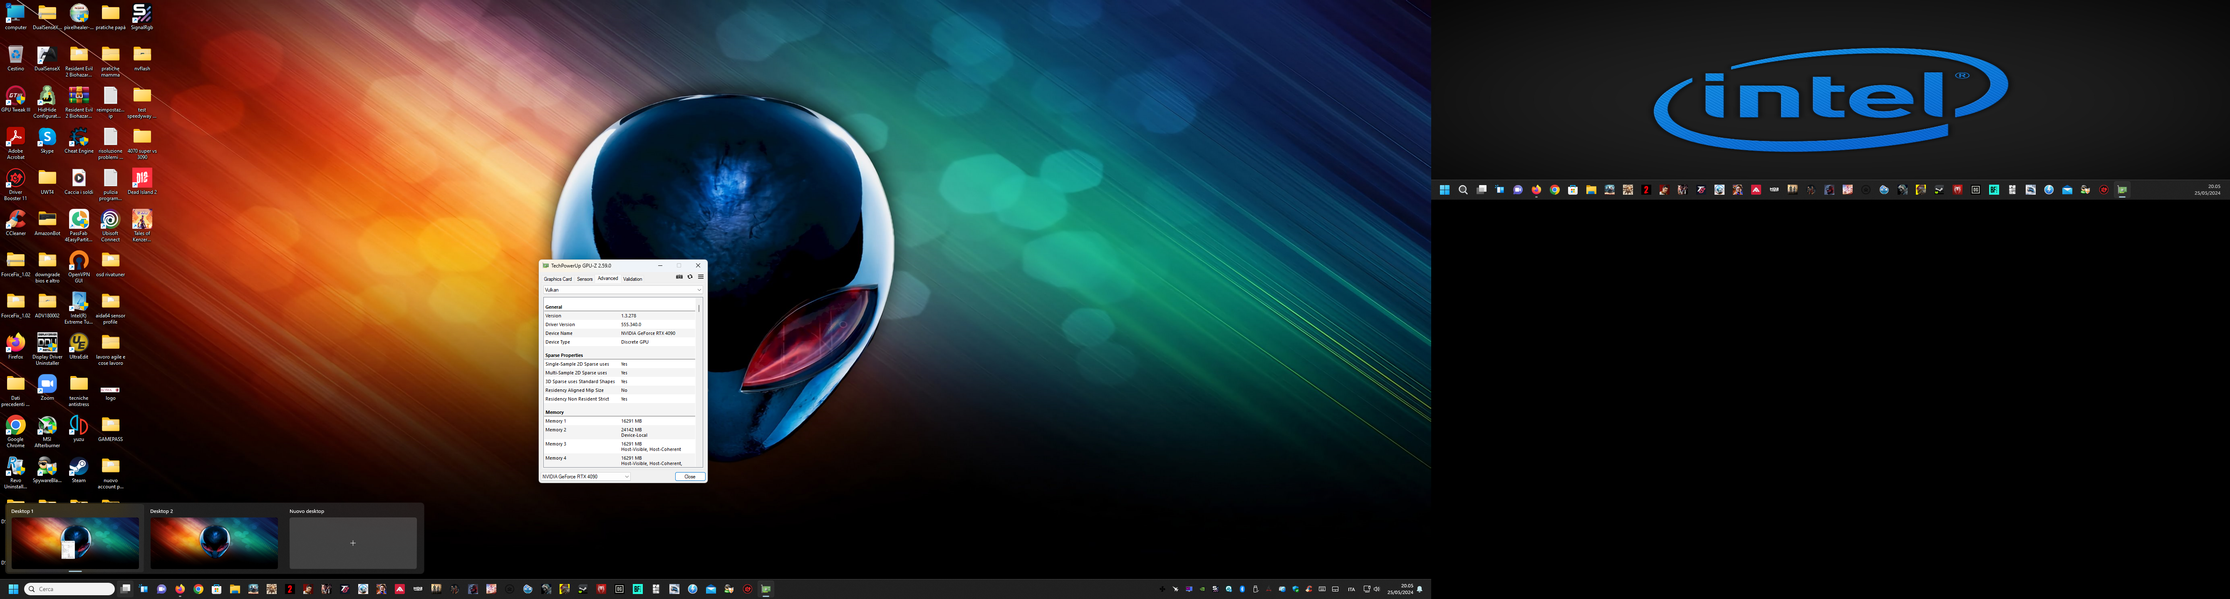2230x599 pixels.
Task: Open the Validation tab in GPU-Z
Action: point(633,279)
